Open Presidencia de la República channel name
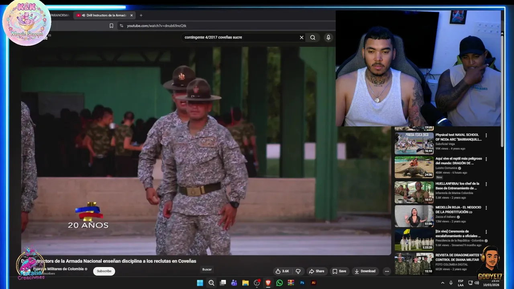This screenshot has width=514, height=289. [x=459, y=241]
